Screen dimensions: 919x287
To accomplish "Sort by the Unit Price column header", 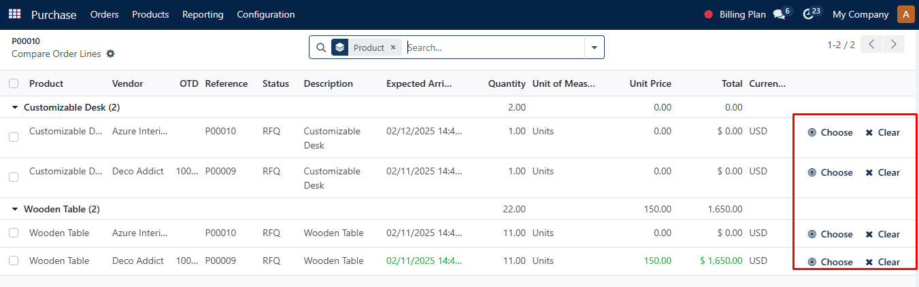I will [650, 83].
